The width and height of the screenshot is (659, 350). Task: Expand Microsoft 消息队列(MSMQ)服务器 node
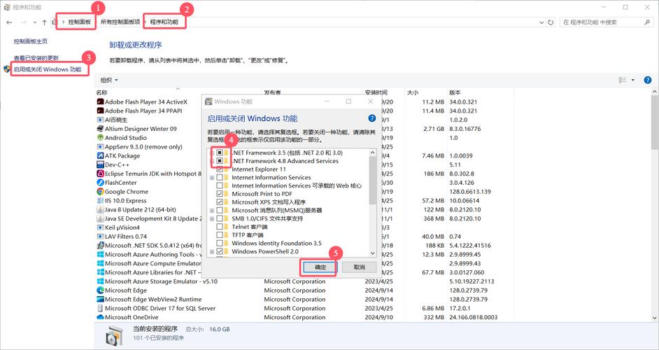[x=212, y=210]
